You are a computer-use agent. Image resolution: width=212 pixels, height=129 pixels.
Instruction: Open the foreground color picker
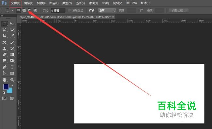click(x=6, y=87)
